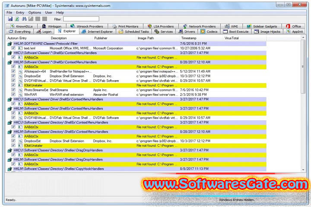Open the Options menu
Image resolution: width=311 pixels, height=207 pixels.
[x=35, y=13]
